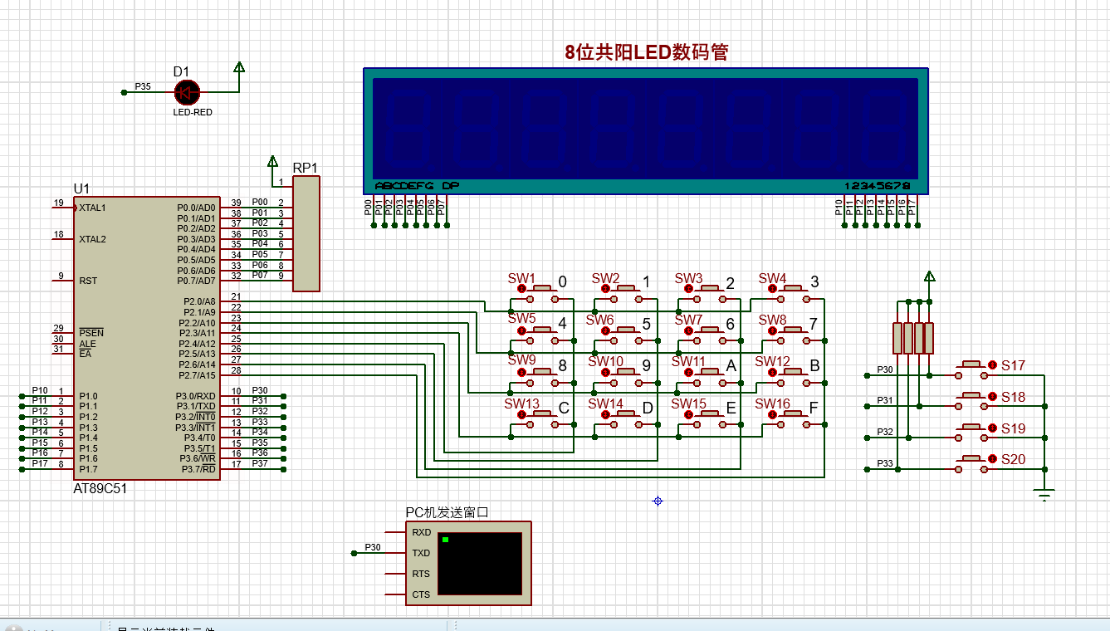Toggle the red latch dot of SW13
1110x631 pixels.
(x=522, y=414)
